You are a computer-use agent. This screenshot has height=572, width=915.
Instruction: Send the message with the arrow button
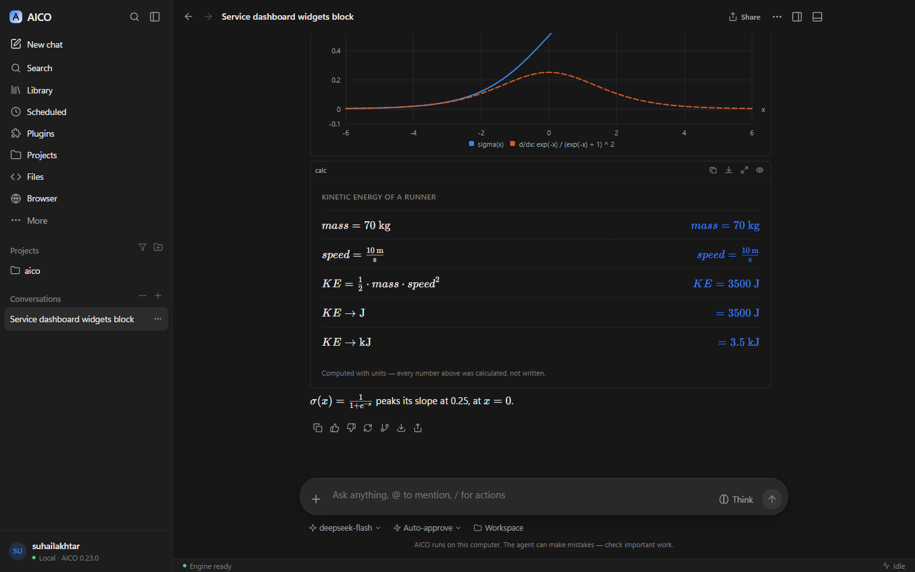point(772,499)
